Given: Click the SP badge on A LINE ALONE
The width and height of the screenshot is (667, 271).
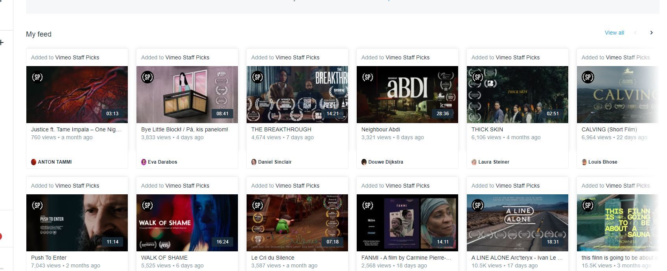Looking at the screenshot, I should (478, 205).
